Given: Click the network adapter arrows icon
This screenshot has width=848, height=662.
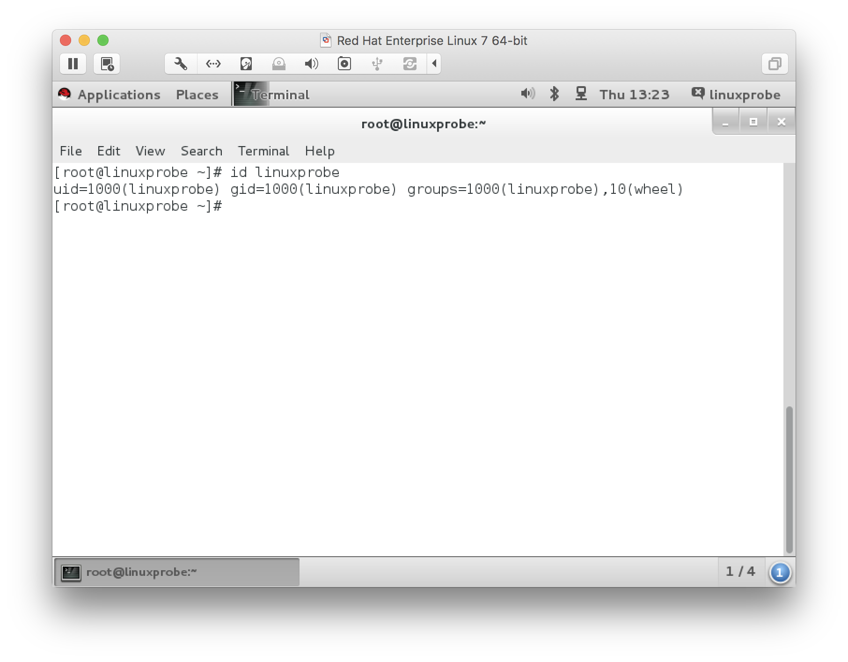Looking at the screenshot, I should click(213, 64).
